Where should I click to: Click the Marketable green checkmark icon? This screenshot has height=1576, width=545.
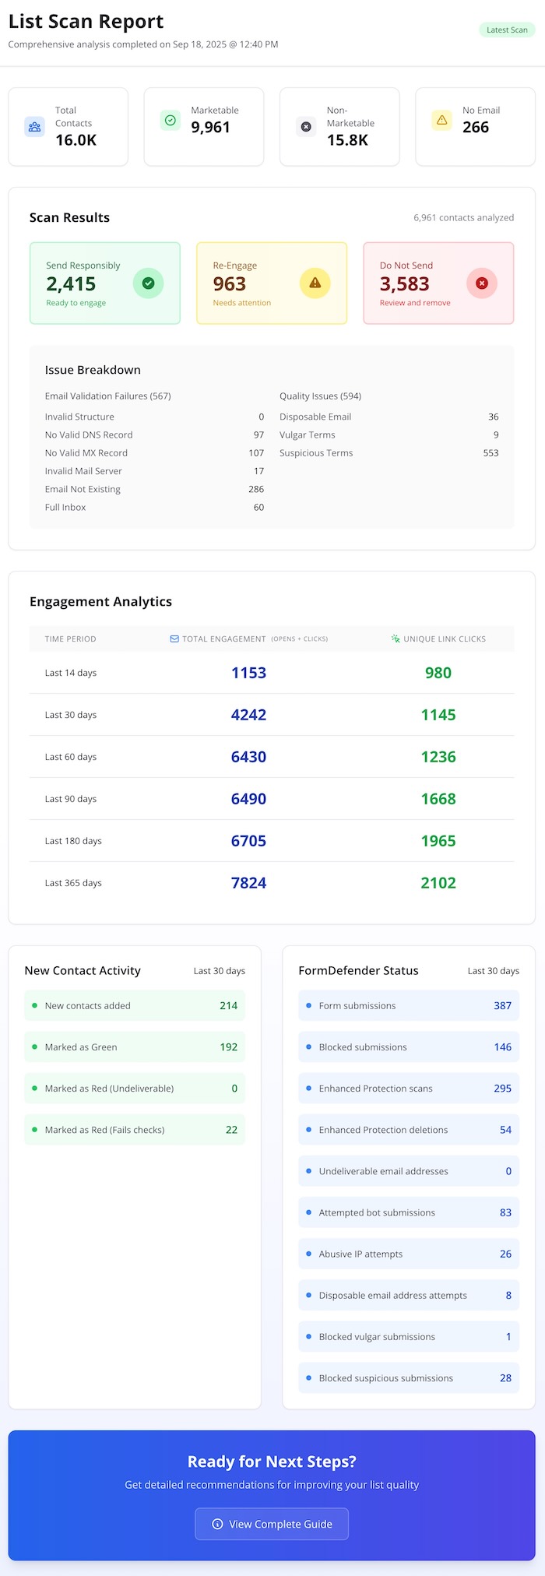tap(171, 121)
